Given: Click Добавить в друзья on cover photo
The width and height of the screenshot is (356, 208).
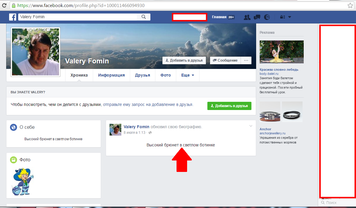Looking at the screenshot, I should [184, 60].
